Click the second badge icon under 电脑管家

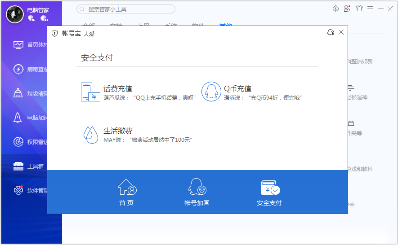[x=44, y=18]
